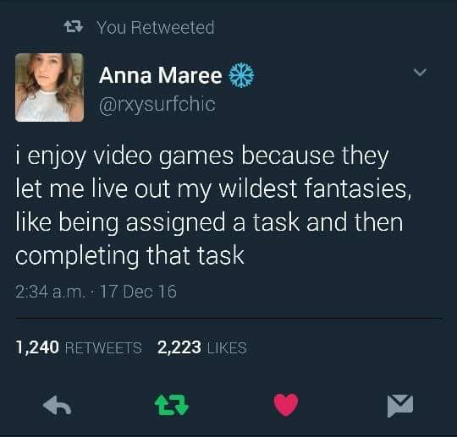Tap the tweet text about video games

(213, 205)
